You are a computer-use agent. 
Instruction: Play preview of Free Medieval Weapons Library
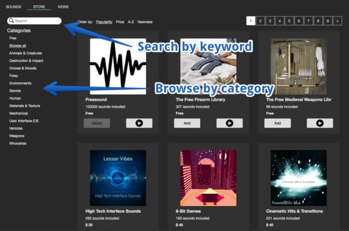pos(320,123)
